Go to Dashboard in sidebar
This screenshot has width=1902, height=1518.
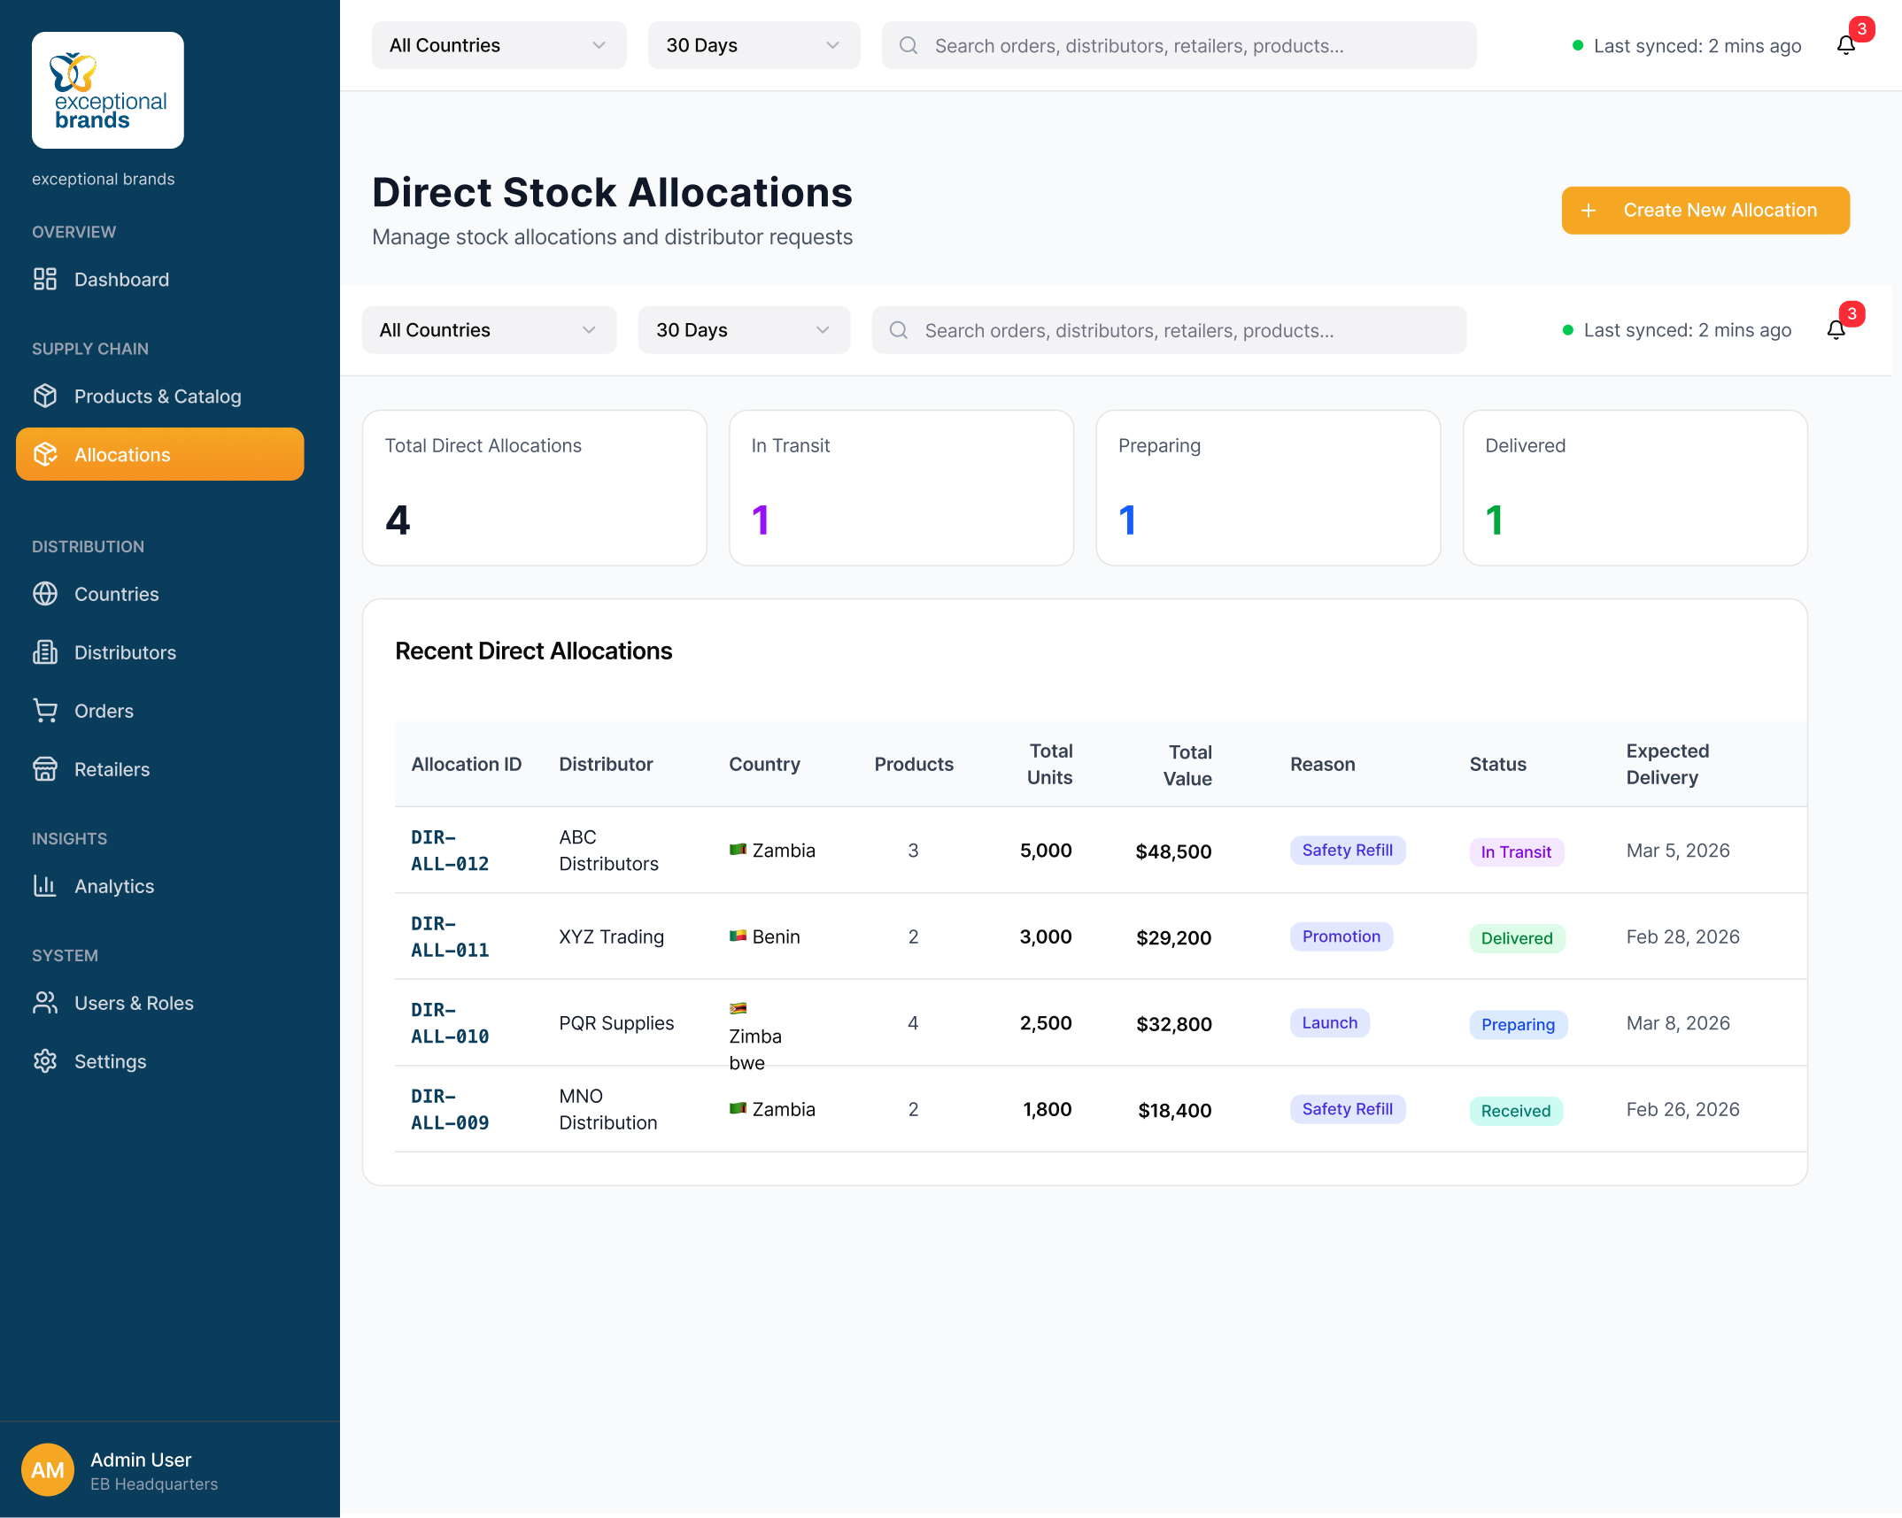pos(160,280)
